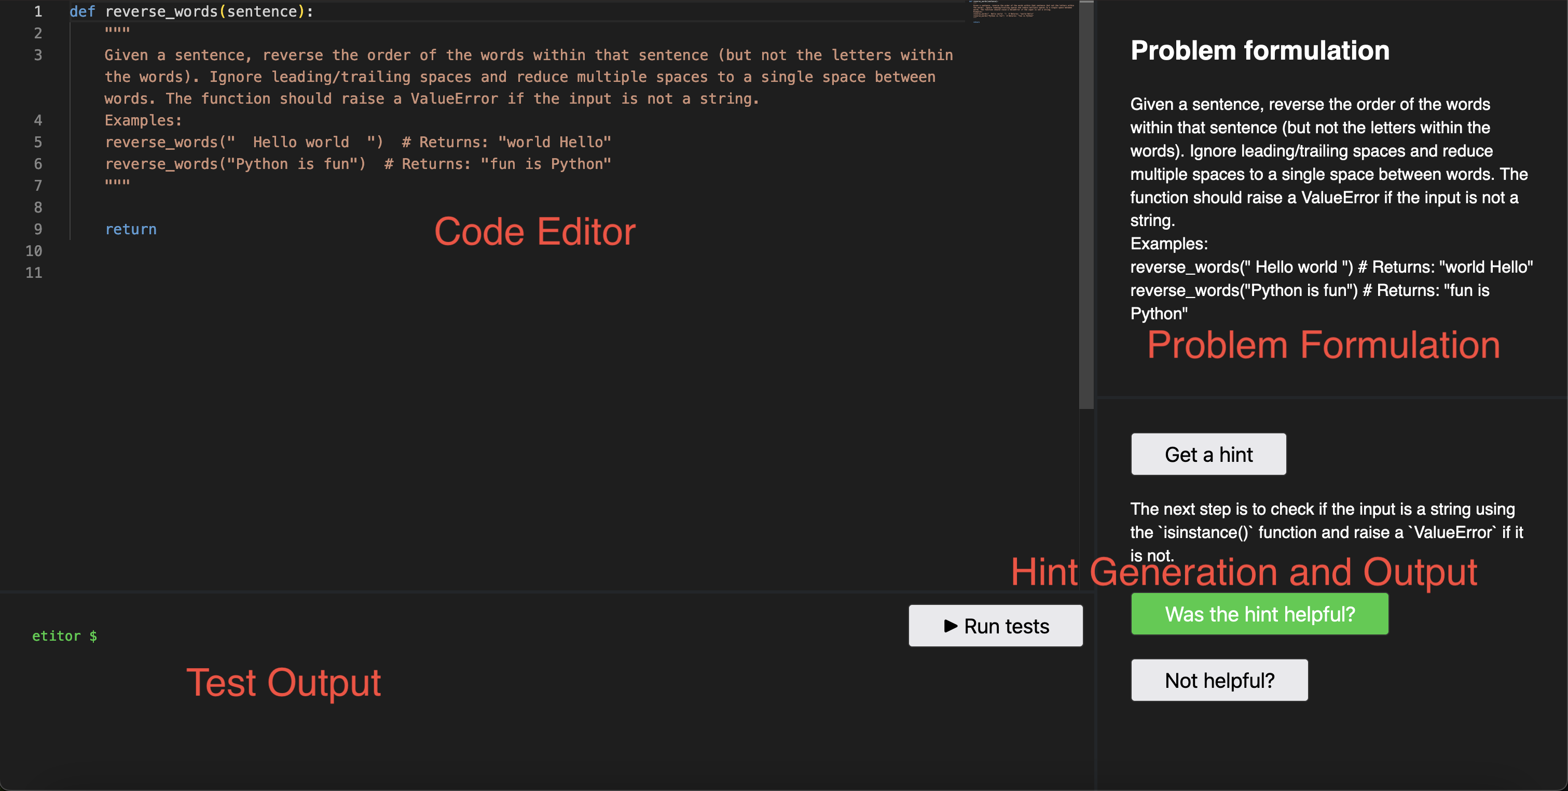Click line number 1 in gutter

[x=38, y=11]
